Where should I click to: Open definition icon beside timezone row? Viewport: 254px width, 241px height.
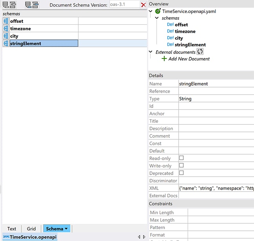(x=6, y=29)
